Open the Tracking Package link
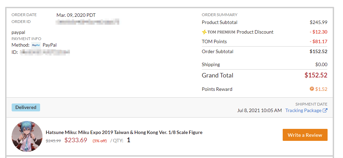The height and width of the screenshot is (158, 343). click(x=303, y=110)
